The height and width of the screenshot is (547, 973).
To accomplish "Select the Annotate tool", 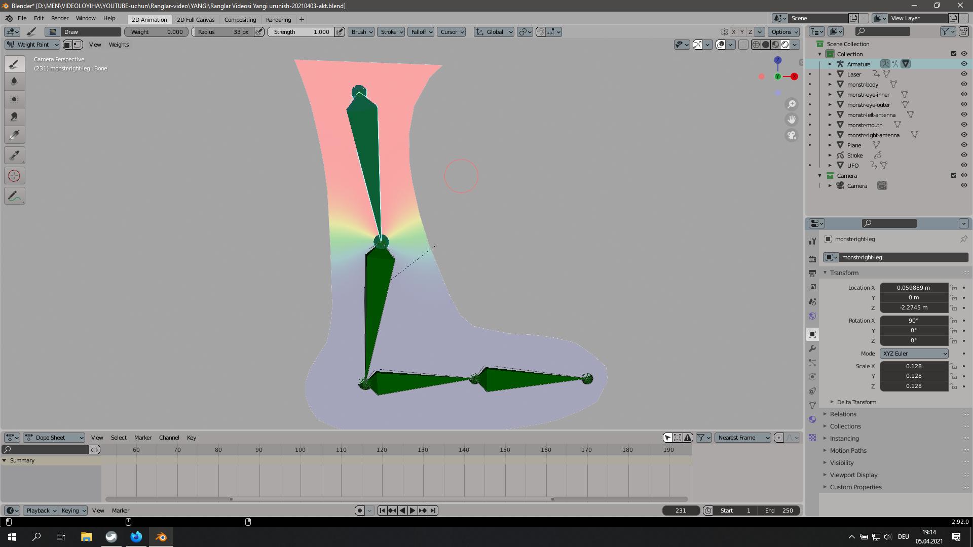I will point(14,196).
